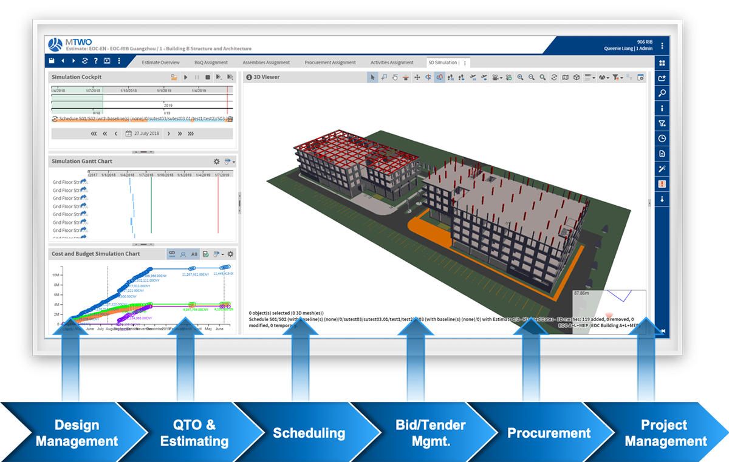729x462 pixels.
Task: Select the region select tool in 3D Viewer
Action: click(384, 77)
